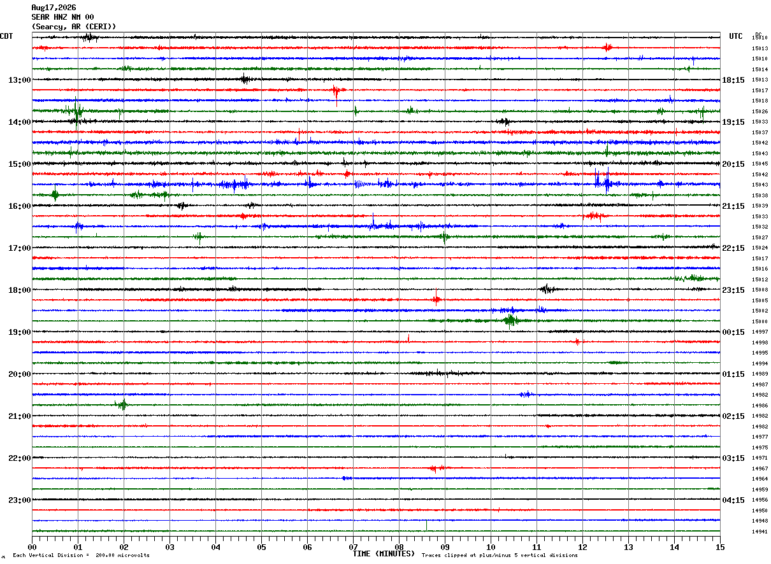Click the 15 minute tick label on axis
The image size is (771, 564).
pos(720,547)
